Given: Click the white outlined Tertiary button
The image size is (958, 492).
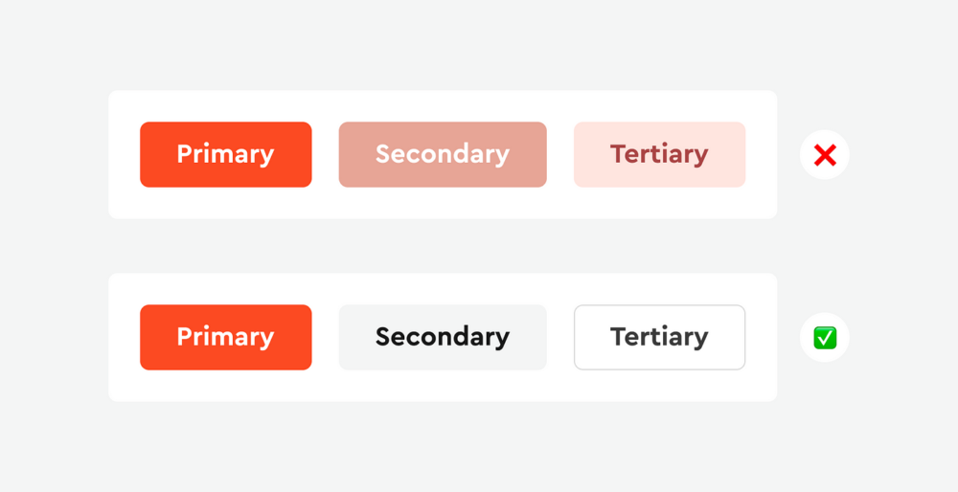Looking at the screenshot, I should [x=659, y=337].
